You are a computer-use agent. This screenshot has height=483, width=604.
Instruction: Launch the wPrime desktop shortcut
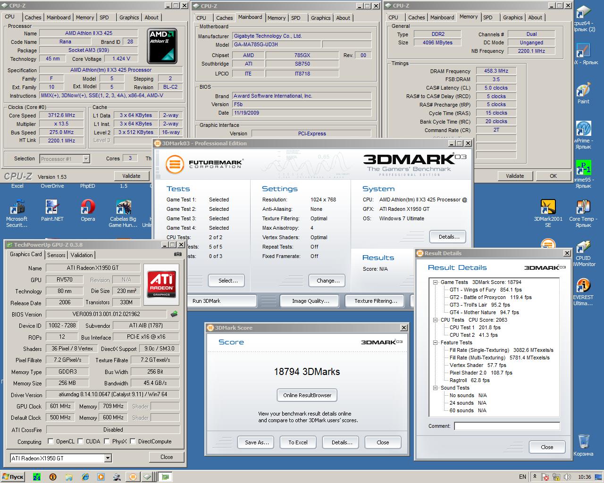(x=583, y=135)
